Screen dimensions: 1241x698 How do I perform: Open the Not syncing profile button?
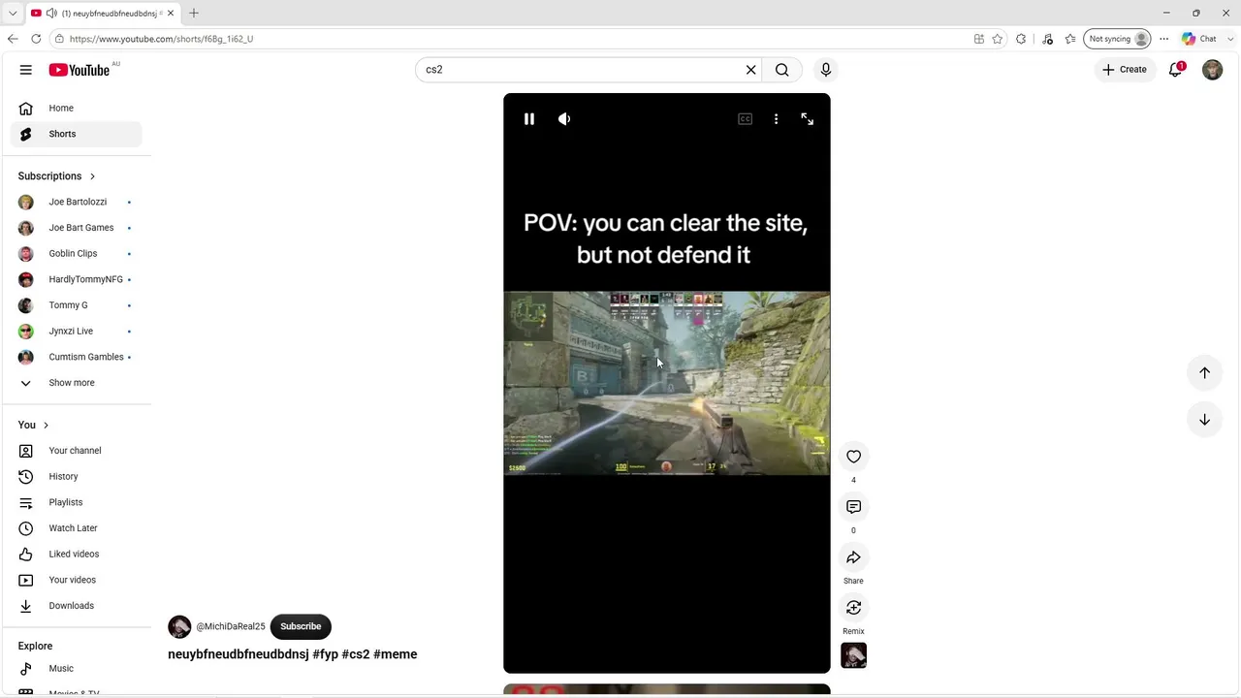point(1117,39)
